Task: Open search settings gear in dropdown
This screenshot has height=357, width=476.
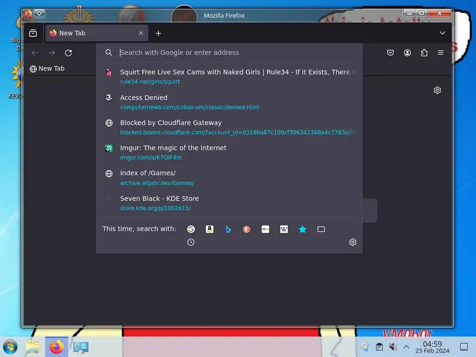Action: [352, 242]
